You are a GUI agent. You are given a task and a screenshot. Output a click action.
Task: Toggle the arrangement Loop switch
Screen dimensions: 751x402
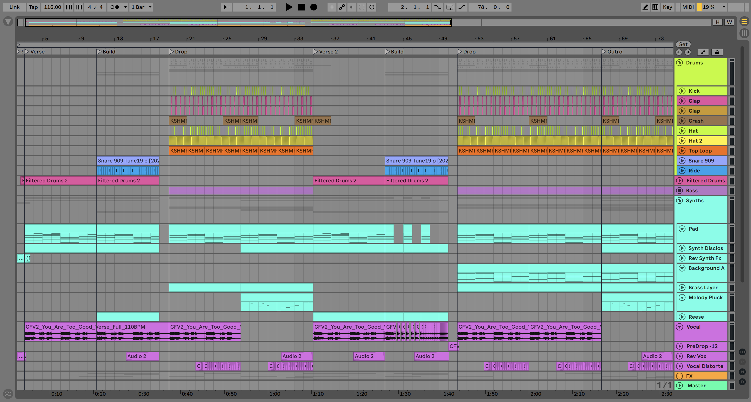click(x=450, y=7)
